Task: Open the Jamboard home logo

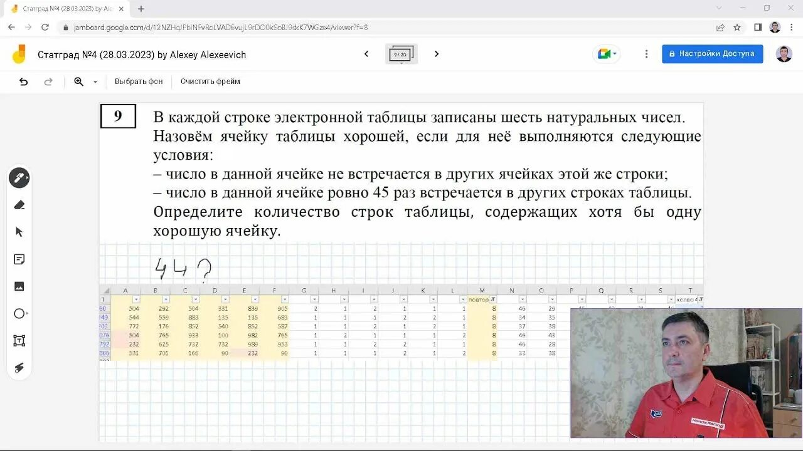Action: click(x=19, y=54)
